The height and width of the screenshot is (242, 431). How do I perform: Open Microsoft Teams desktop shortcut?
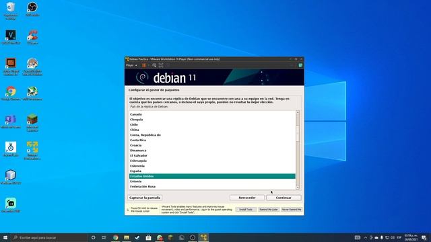11,122
